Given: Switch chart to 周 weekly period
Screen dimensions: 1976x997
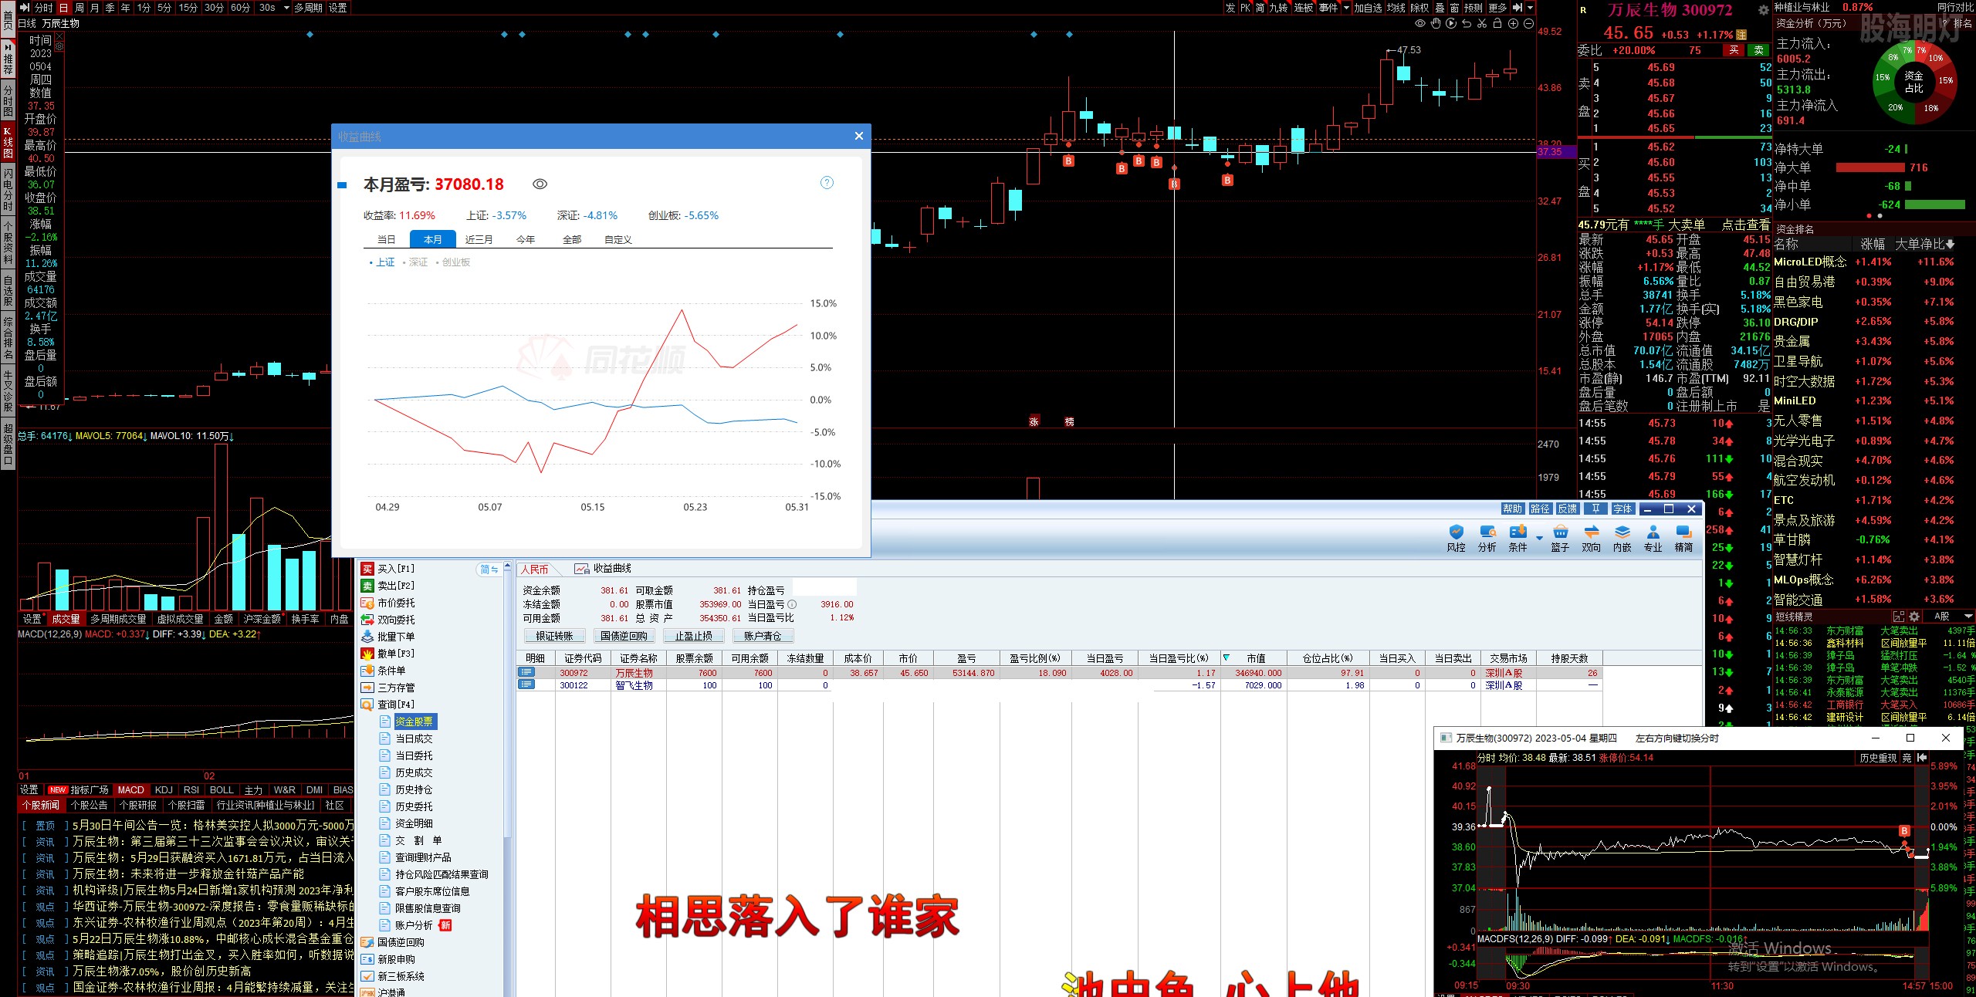Looking at the screenshot, I should click(x=79, y=8).
